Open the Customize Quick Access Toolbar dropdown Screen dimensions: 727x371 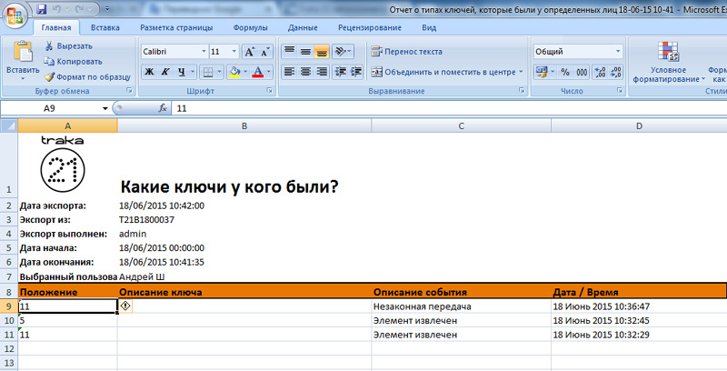pos(107,9)
